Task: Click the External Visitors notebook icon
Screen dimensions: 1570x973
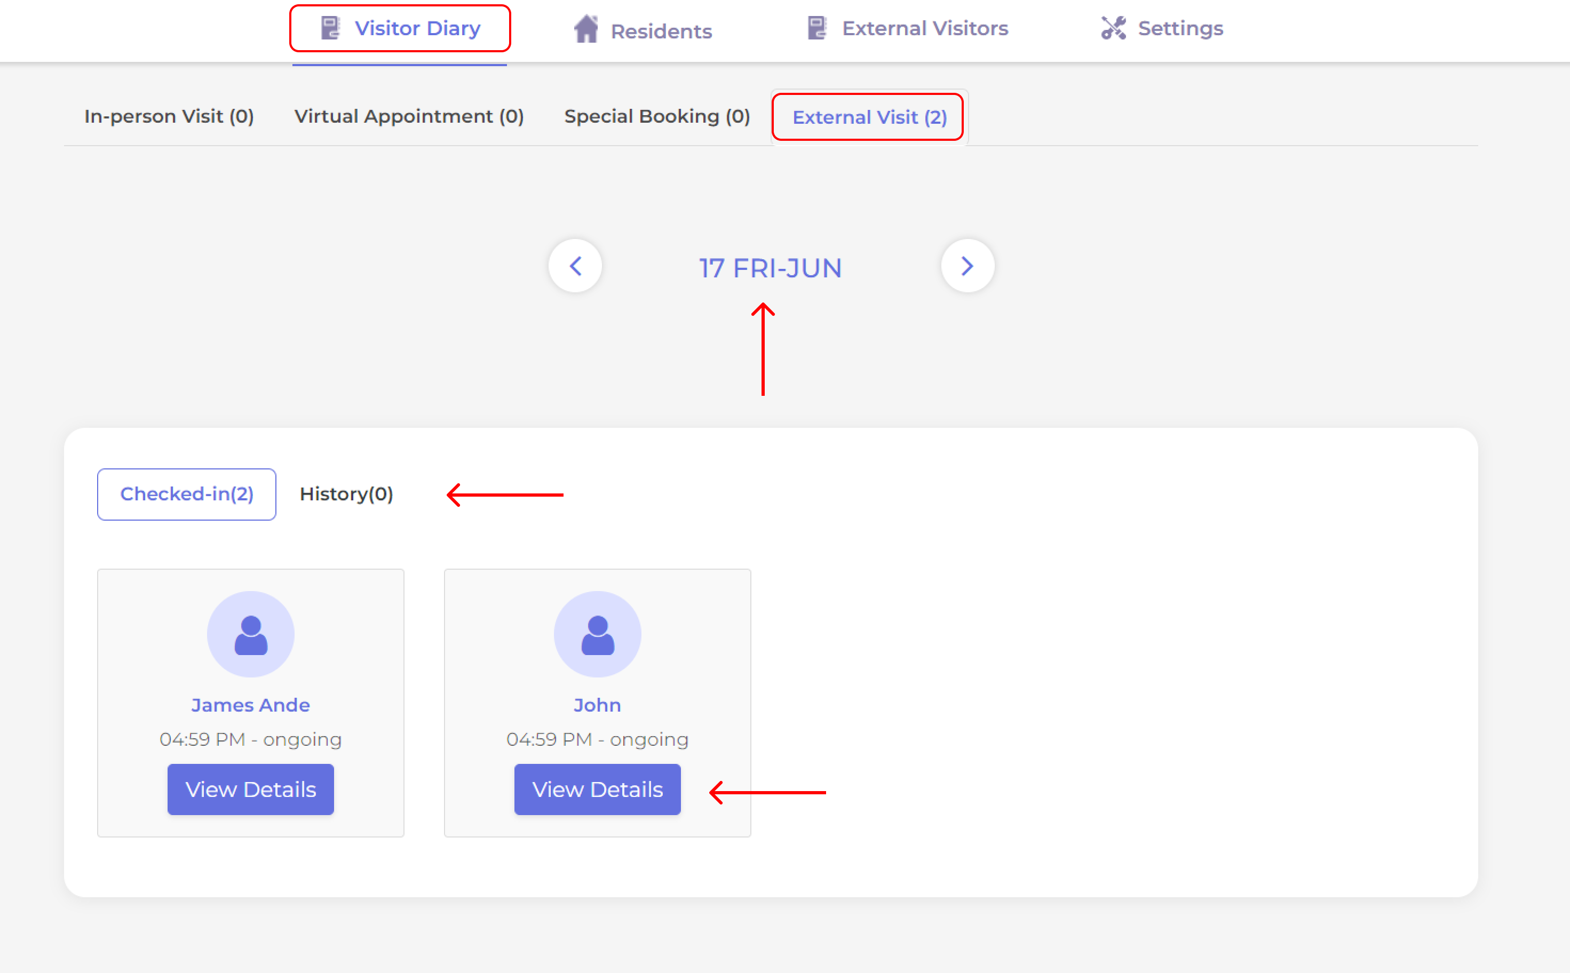Action: pos(817,28)
